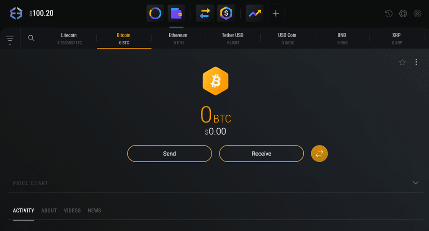Image resolution: width=429 pixels, height=231 pixels.
Task: Click the Exodus logo icon
Action: pyautogui.click(x=16, y=13)
